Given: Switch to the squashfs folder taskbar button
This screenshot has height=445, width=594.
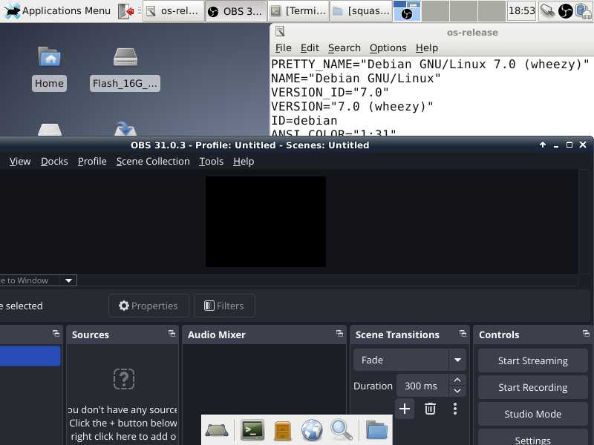Looking at the screenshot, I should click(x=361, y=11).
